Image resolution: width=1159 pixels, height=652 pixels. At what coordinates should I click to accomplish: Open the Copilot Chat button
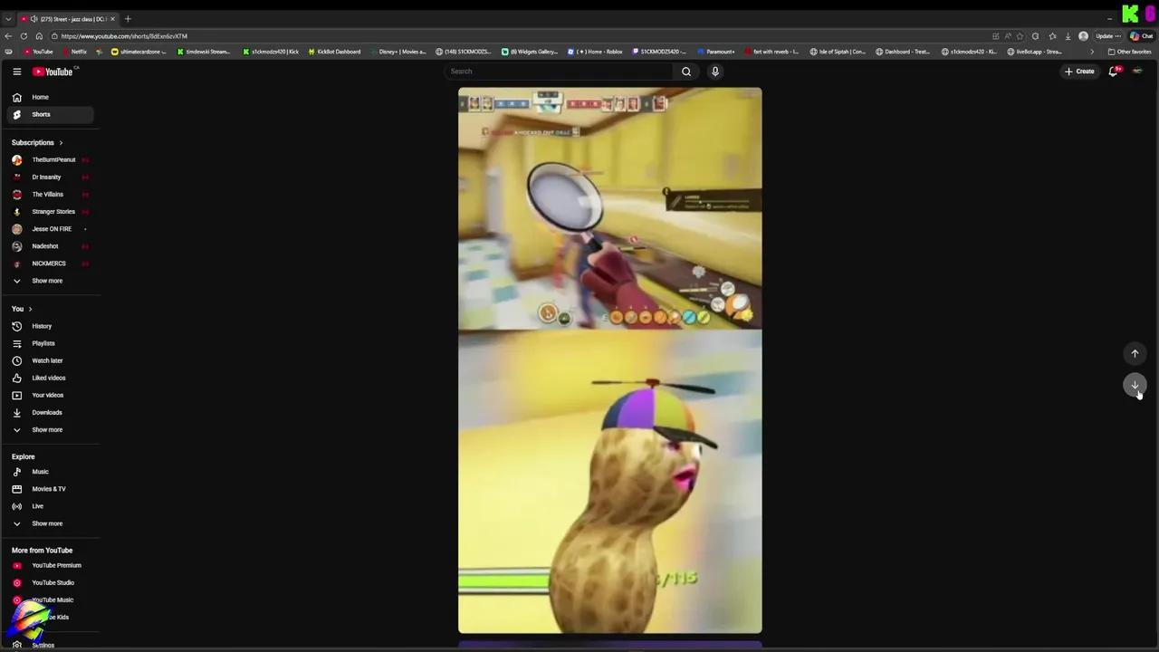(x=1140, y=36)
